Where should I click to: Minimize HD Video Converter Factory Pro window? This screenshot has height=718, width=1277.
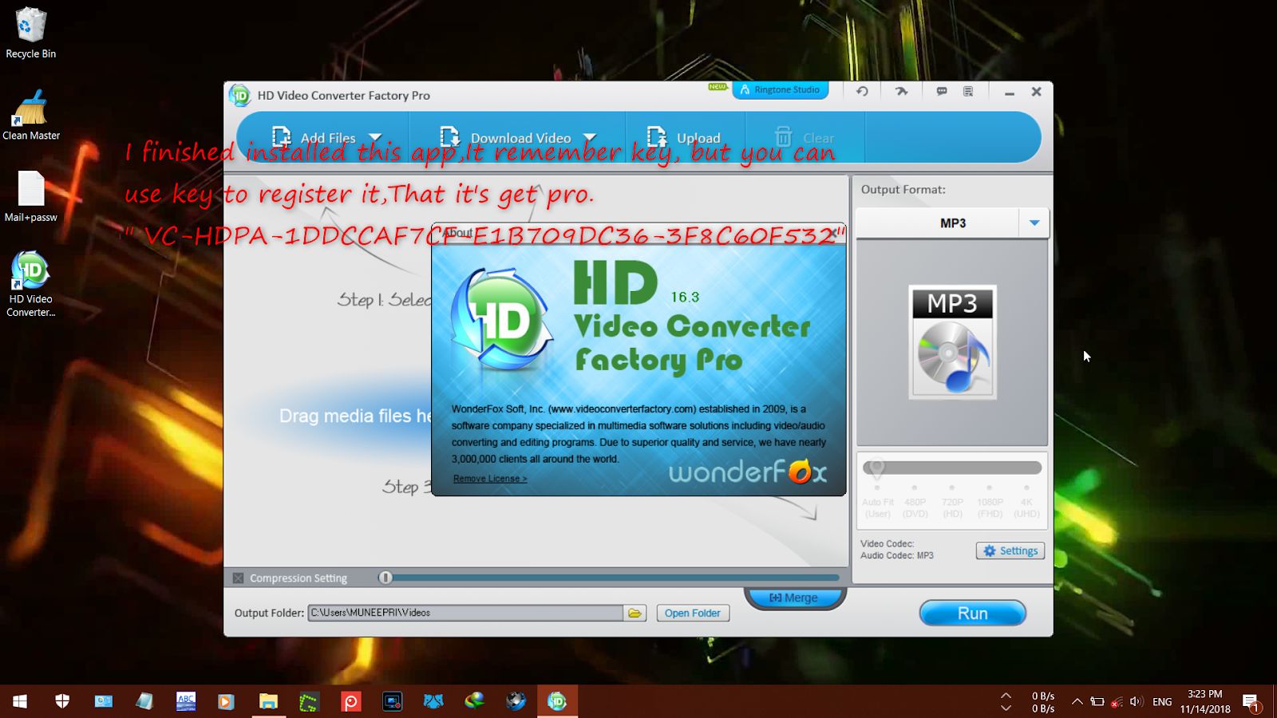[1010, 93]
